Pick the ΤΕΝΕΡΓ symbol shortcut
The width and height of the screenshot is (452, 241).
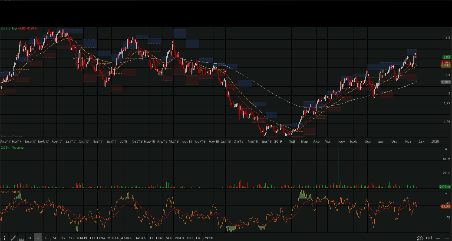[x=82, y=238]
